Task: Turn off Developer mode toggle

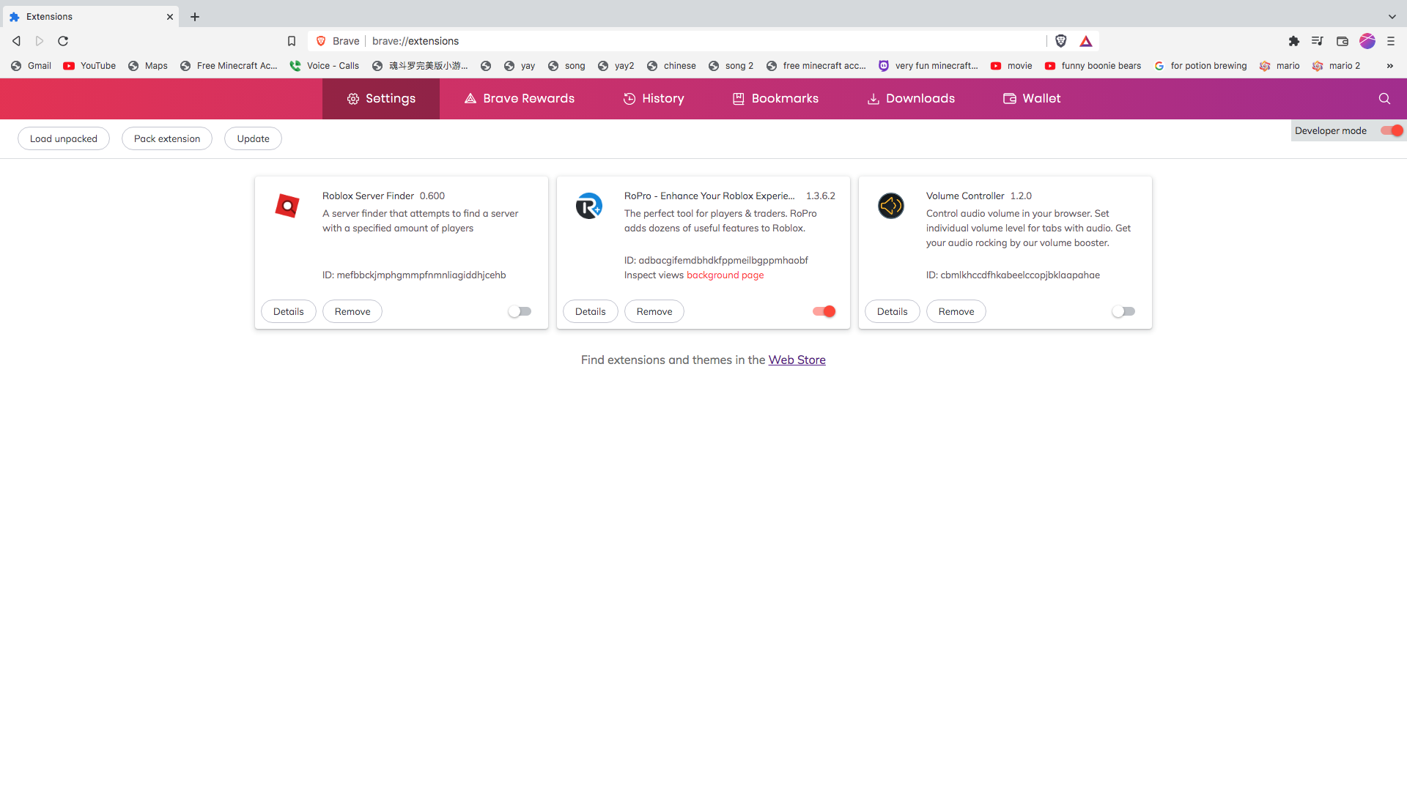Action: point(1392,130)
